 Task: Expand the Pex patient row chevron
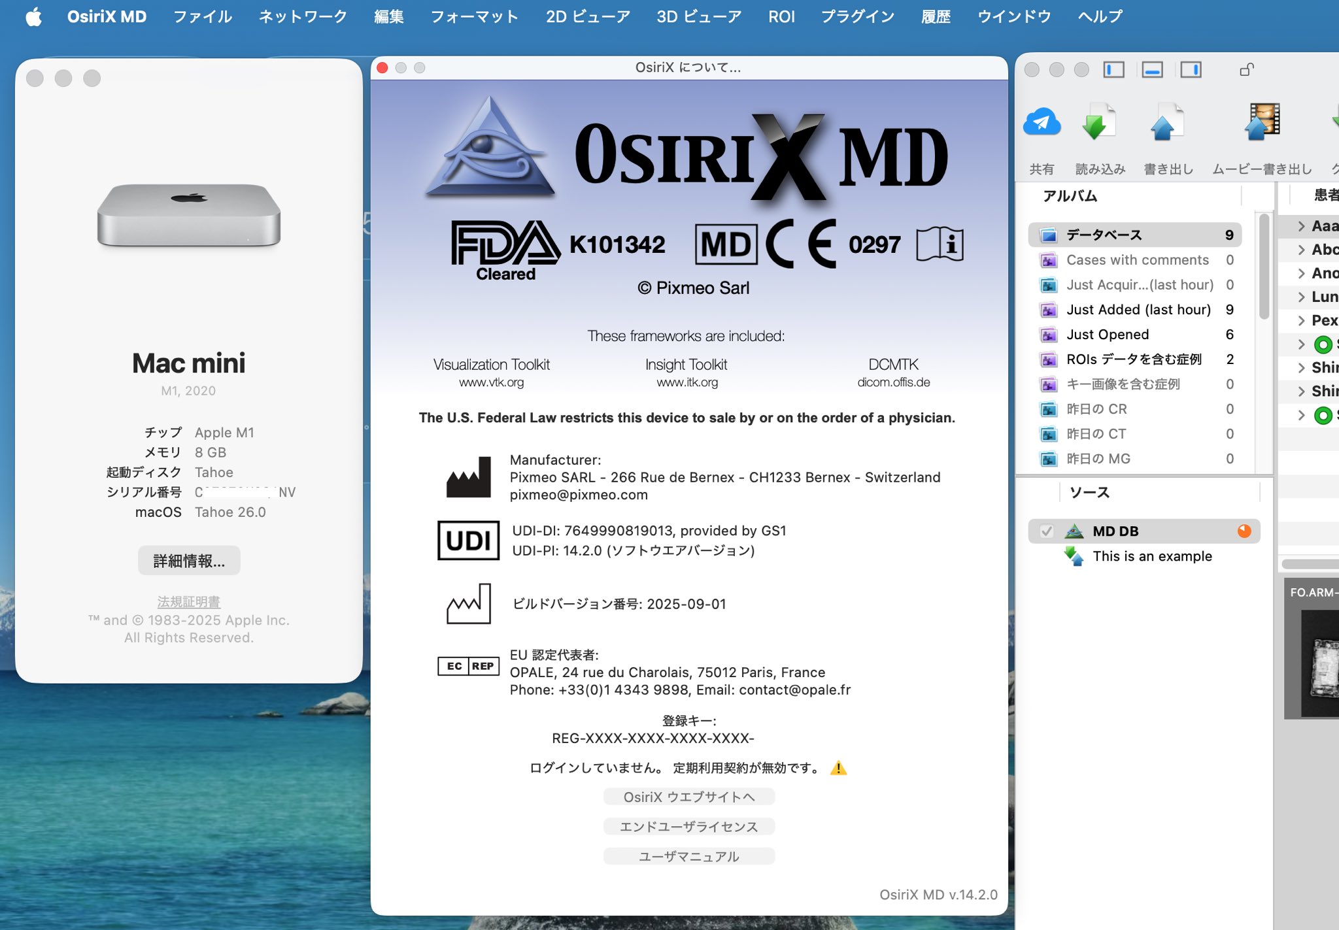tap(1301, 320)
